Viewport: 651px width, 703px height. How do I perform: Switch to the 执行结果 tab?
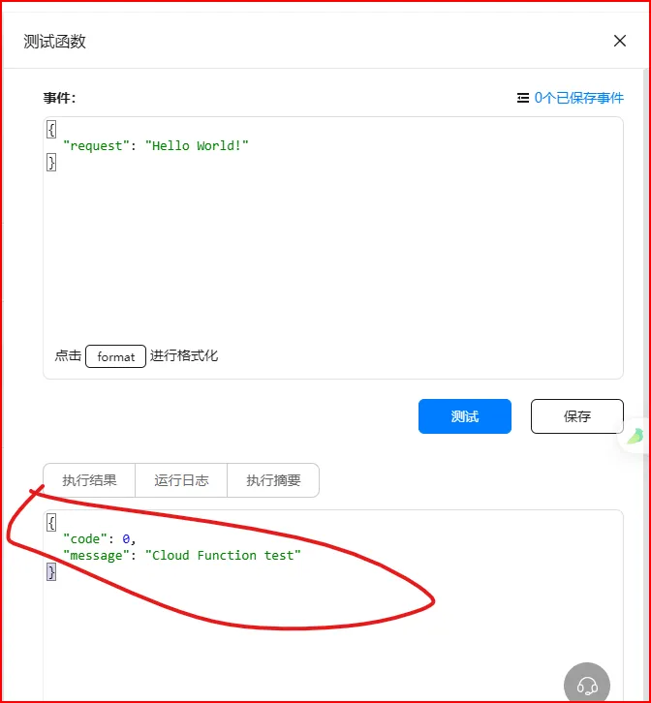[89, 480]
